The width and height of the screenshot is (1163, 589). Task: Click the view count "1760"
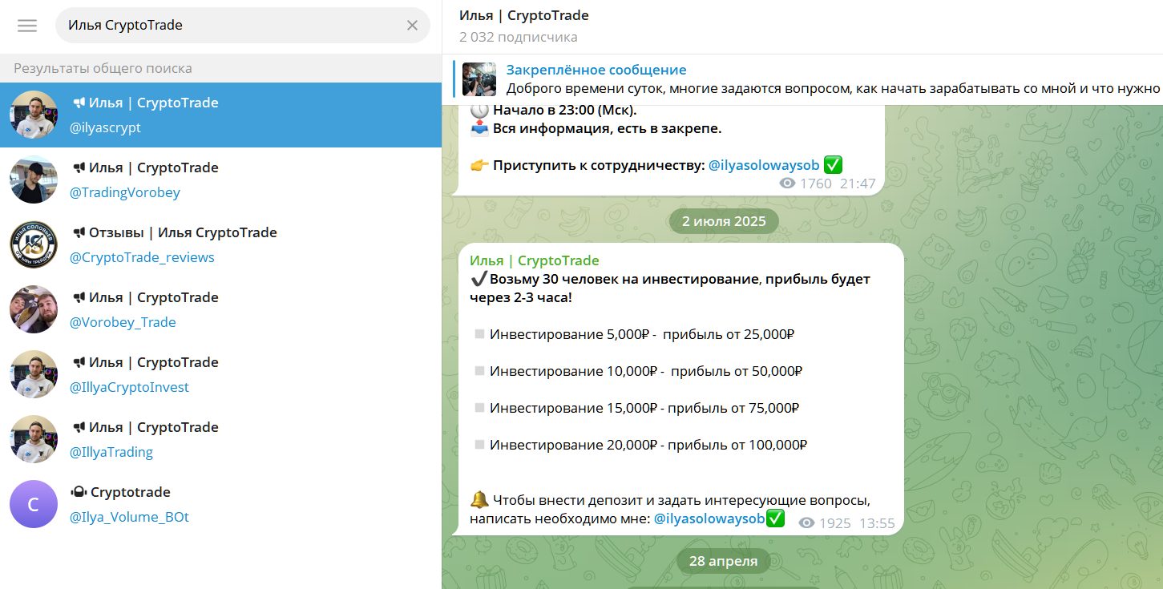point(816,184)
